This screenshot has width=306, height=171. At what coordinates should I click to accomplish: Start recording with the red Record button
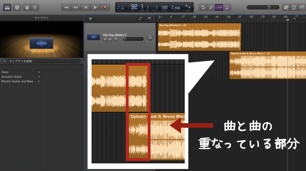[105, 7]
